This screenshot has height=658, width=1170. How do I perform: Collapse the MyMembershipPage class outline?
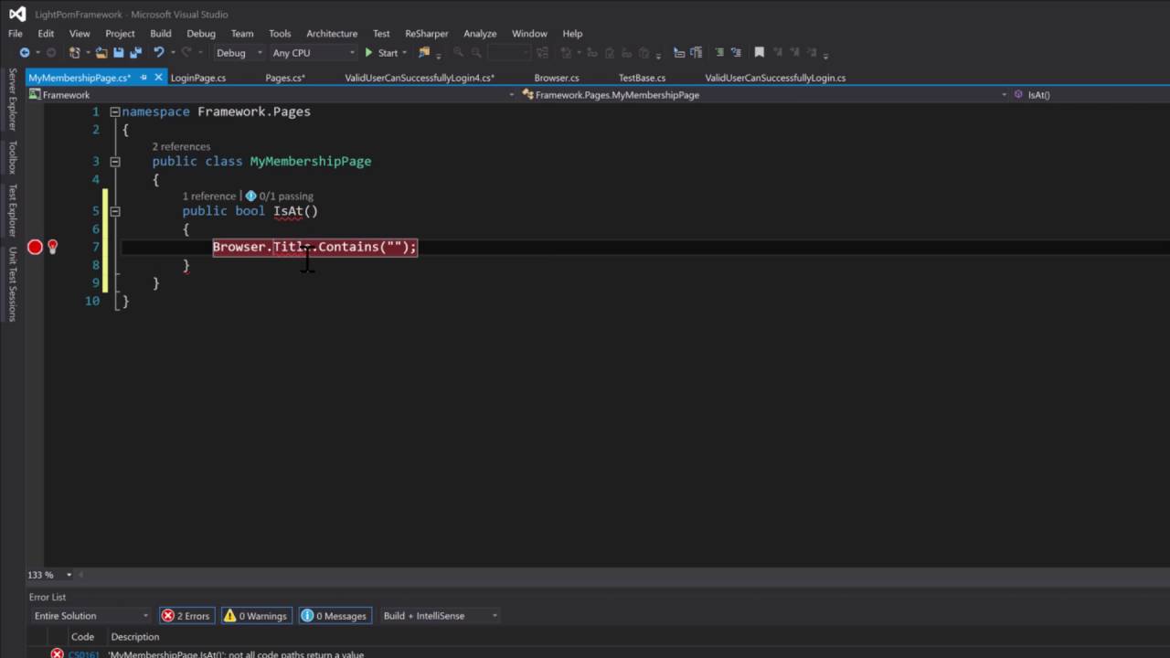(x=115, y=162)
